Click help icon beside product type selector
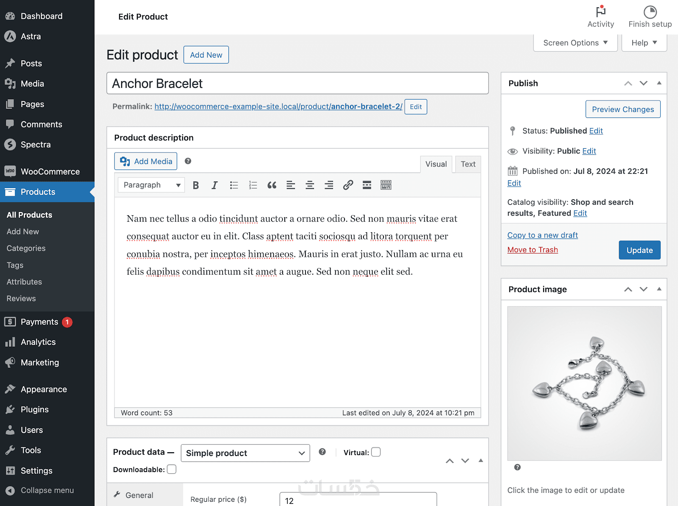Image resolution: width=678 pixels, height=506 pixels. (322, 452)
